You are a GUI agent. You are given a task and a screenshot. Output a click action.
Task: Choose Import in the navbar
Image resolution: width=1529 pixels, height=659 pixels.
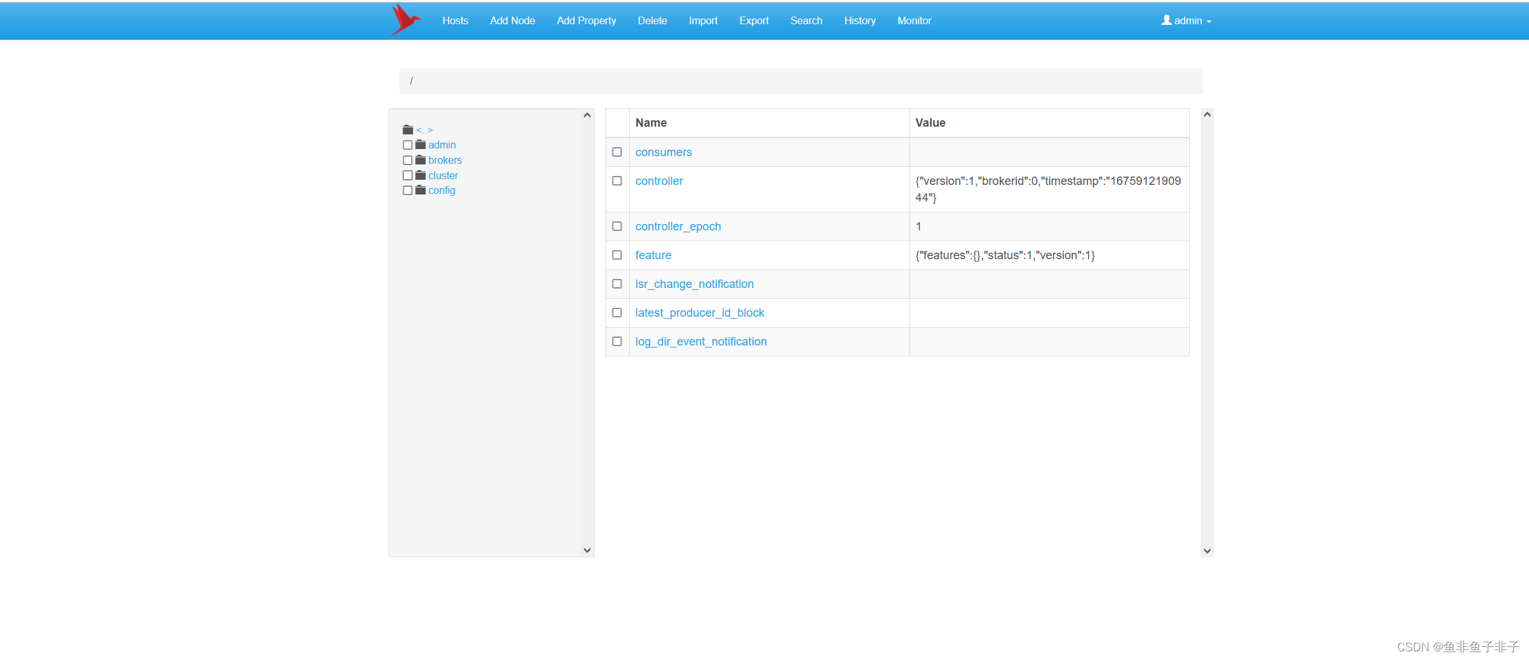tap(703, 20)
